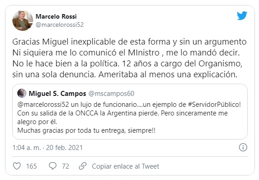Screen dimensions: 259x180
Task: Like the tweet with heart icon
Action: pos(17,166)
